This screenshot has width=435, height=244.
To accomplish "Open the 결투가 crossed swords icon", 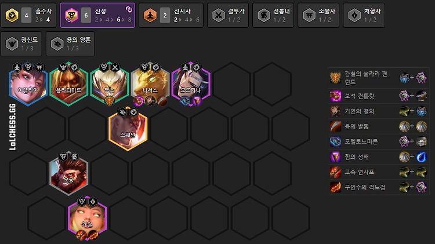I will (219, 15).
